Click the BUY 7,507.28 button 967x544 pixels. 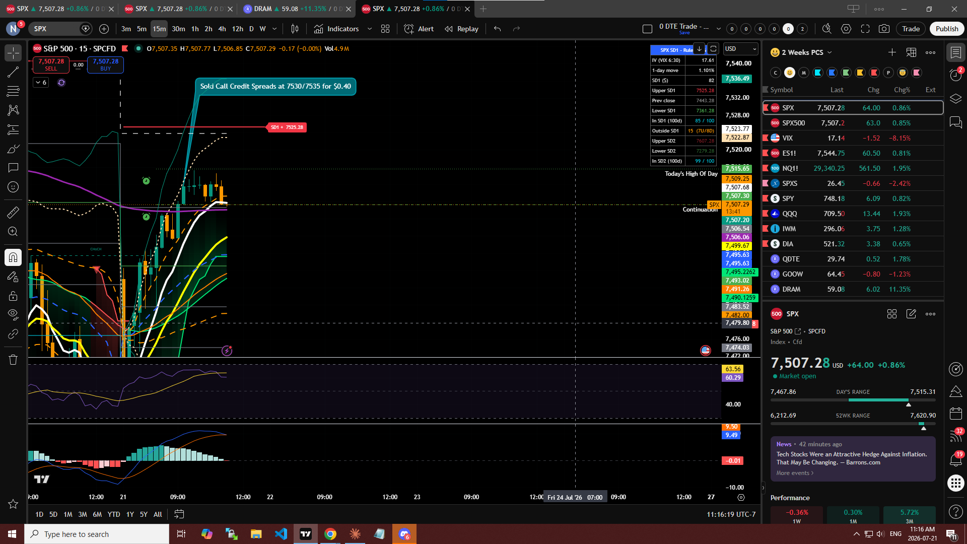[x=106, y=64]
